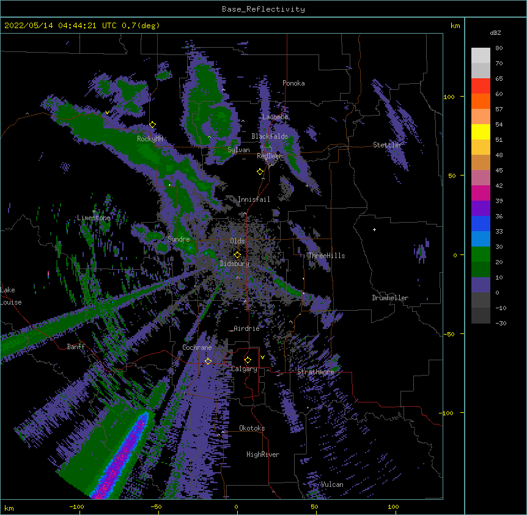
Task: Click yellow diamond marker near RockyMH
Action: tap(153, 125)
